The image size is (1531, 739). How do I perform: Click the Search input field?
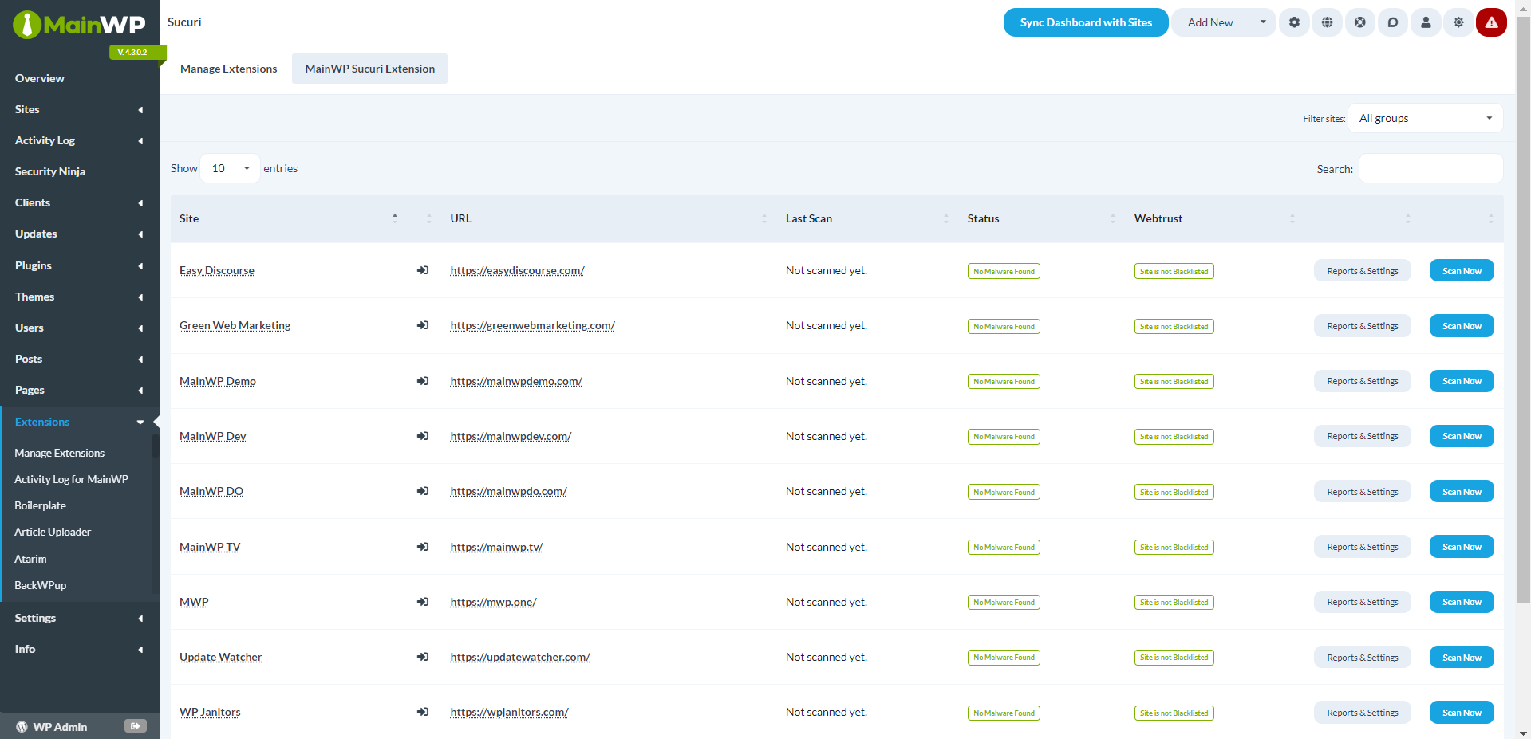(1430, 169)
